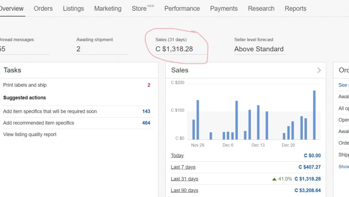Go to the Store tab
349x197 pixels.
139,8
